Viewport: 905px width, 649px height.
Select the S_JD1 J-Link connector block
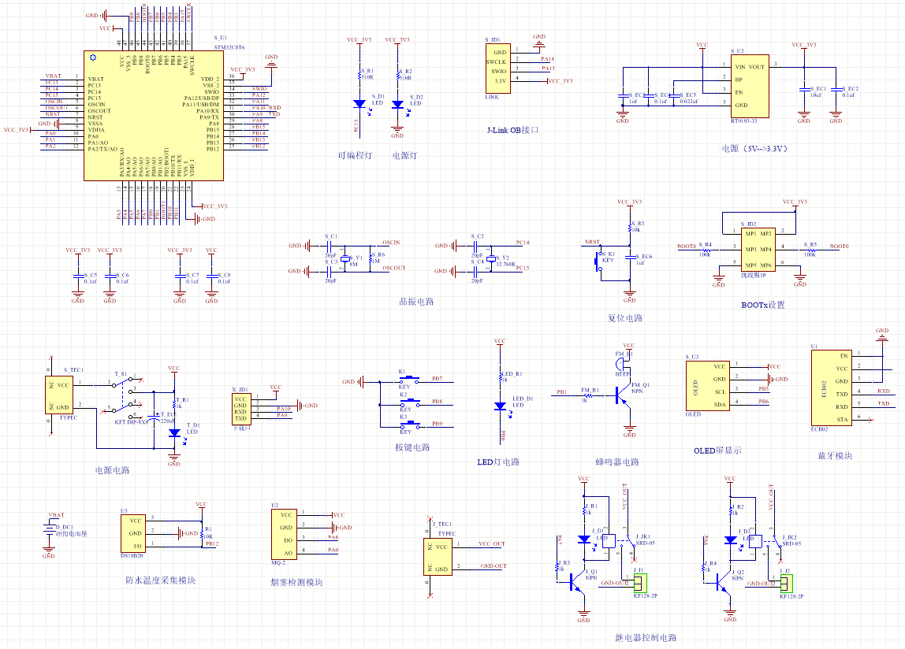pos(497,67)
